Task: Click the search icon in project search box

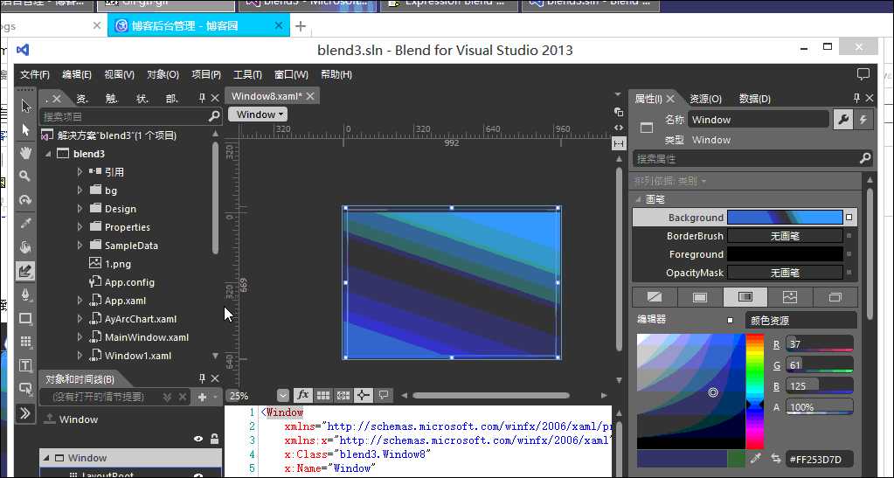Action: 214,116
